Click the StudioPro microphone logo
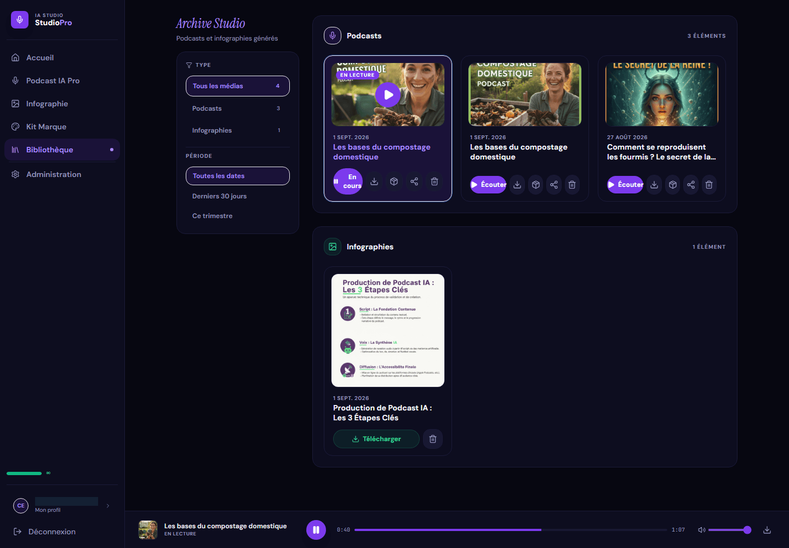Screen dimensions: 789x548 (x=20, y=20)
